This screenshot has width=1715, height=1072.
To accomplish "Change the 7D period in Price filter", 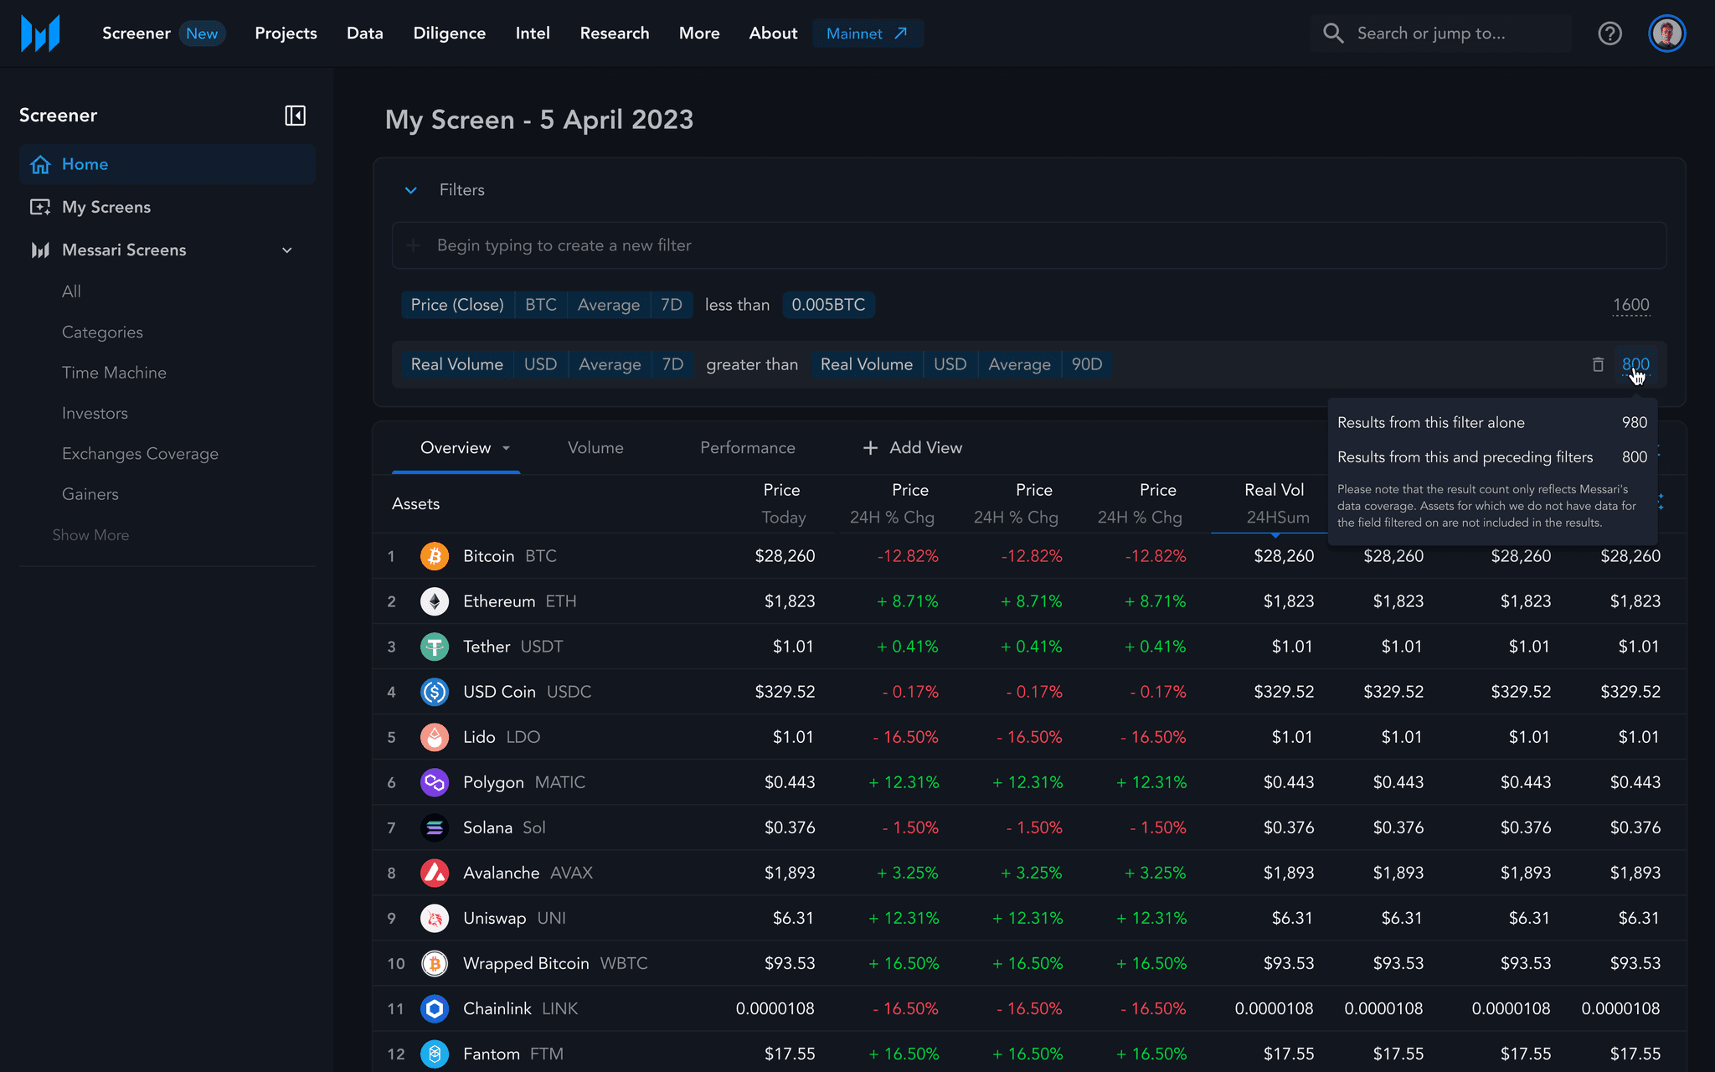I will (672, 305).
